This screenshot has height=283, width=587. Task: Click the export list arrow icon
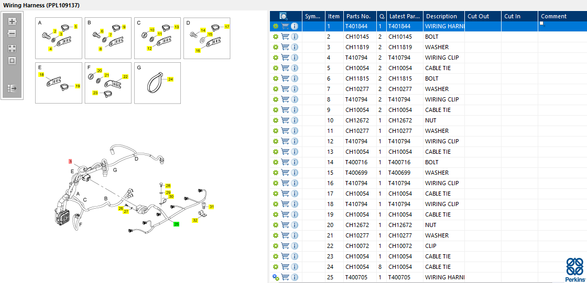click(x=12, y=88)
